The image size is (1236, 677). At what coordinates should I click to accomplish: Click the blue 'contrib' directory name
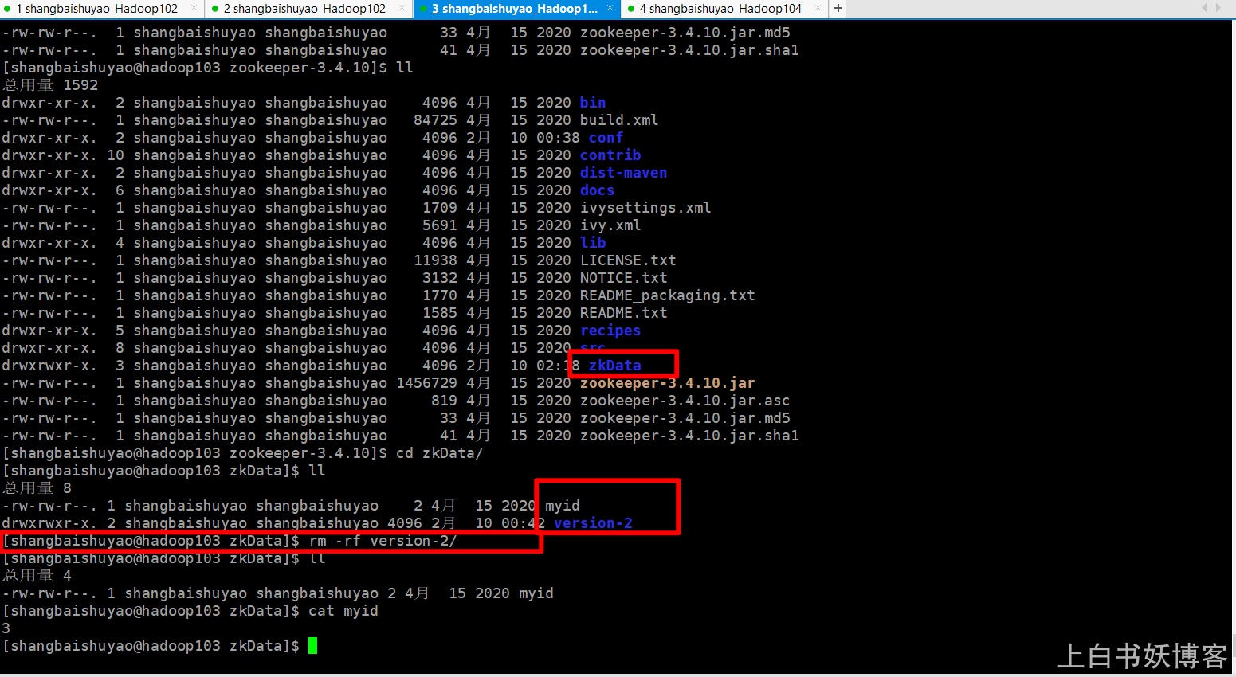pyautogui.click(x=610, y=155)
